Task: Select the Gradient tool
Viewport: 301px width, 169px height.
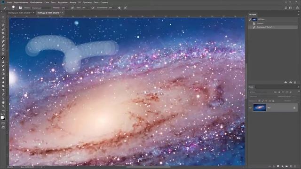Action: (3, 74)
